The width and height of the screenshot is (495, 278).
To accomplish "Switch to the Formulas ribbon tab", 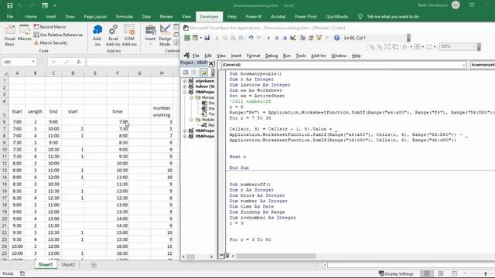I will tap(124, 16).
